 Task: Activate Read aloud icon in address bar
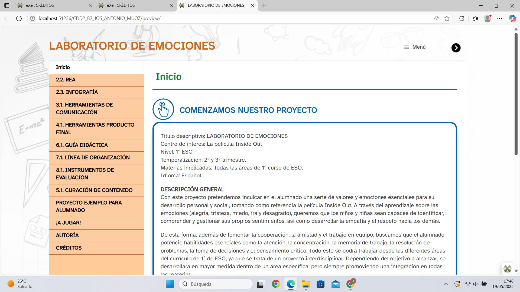(x=436, y=18)
